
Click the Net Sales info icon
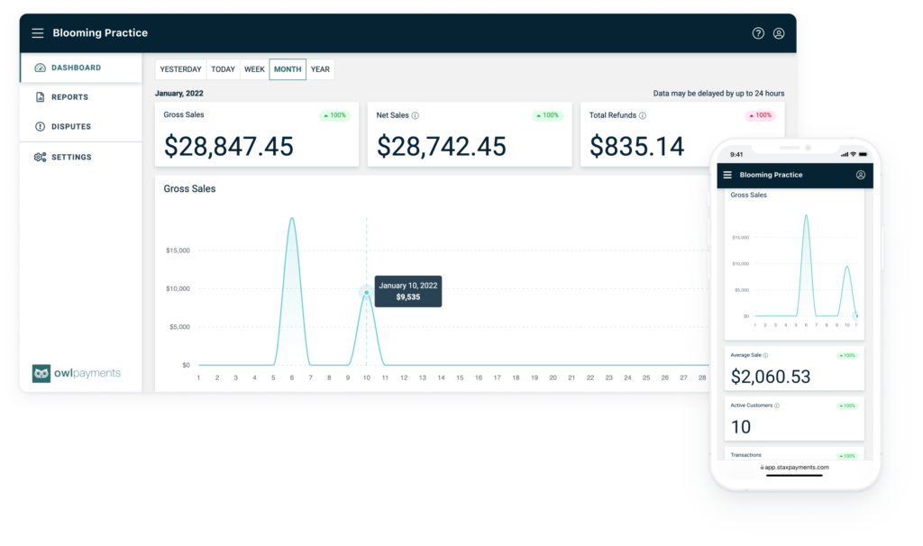tap(415, 116)
